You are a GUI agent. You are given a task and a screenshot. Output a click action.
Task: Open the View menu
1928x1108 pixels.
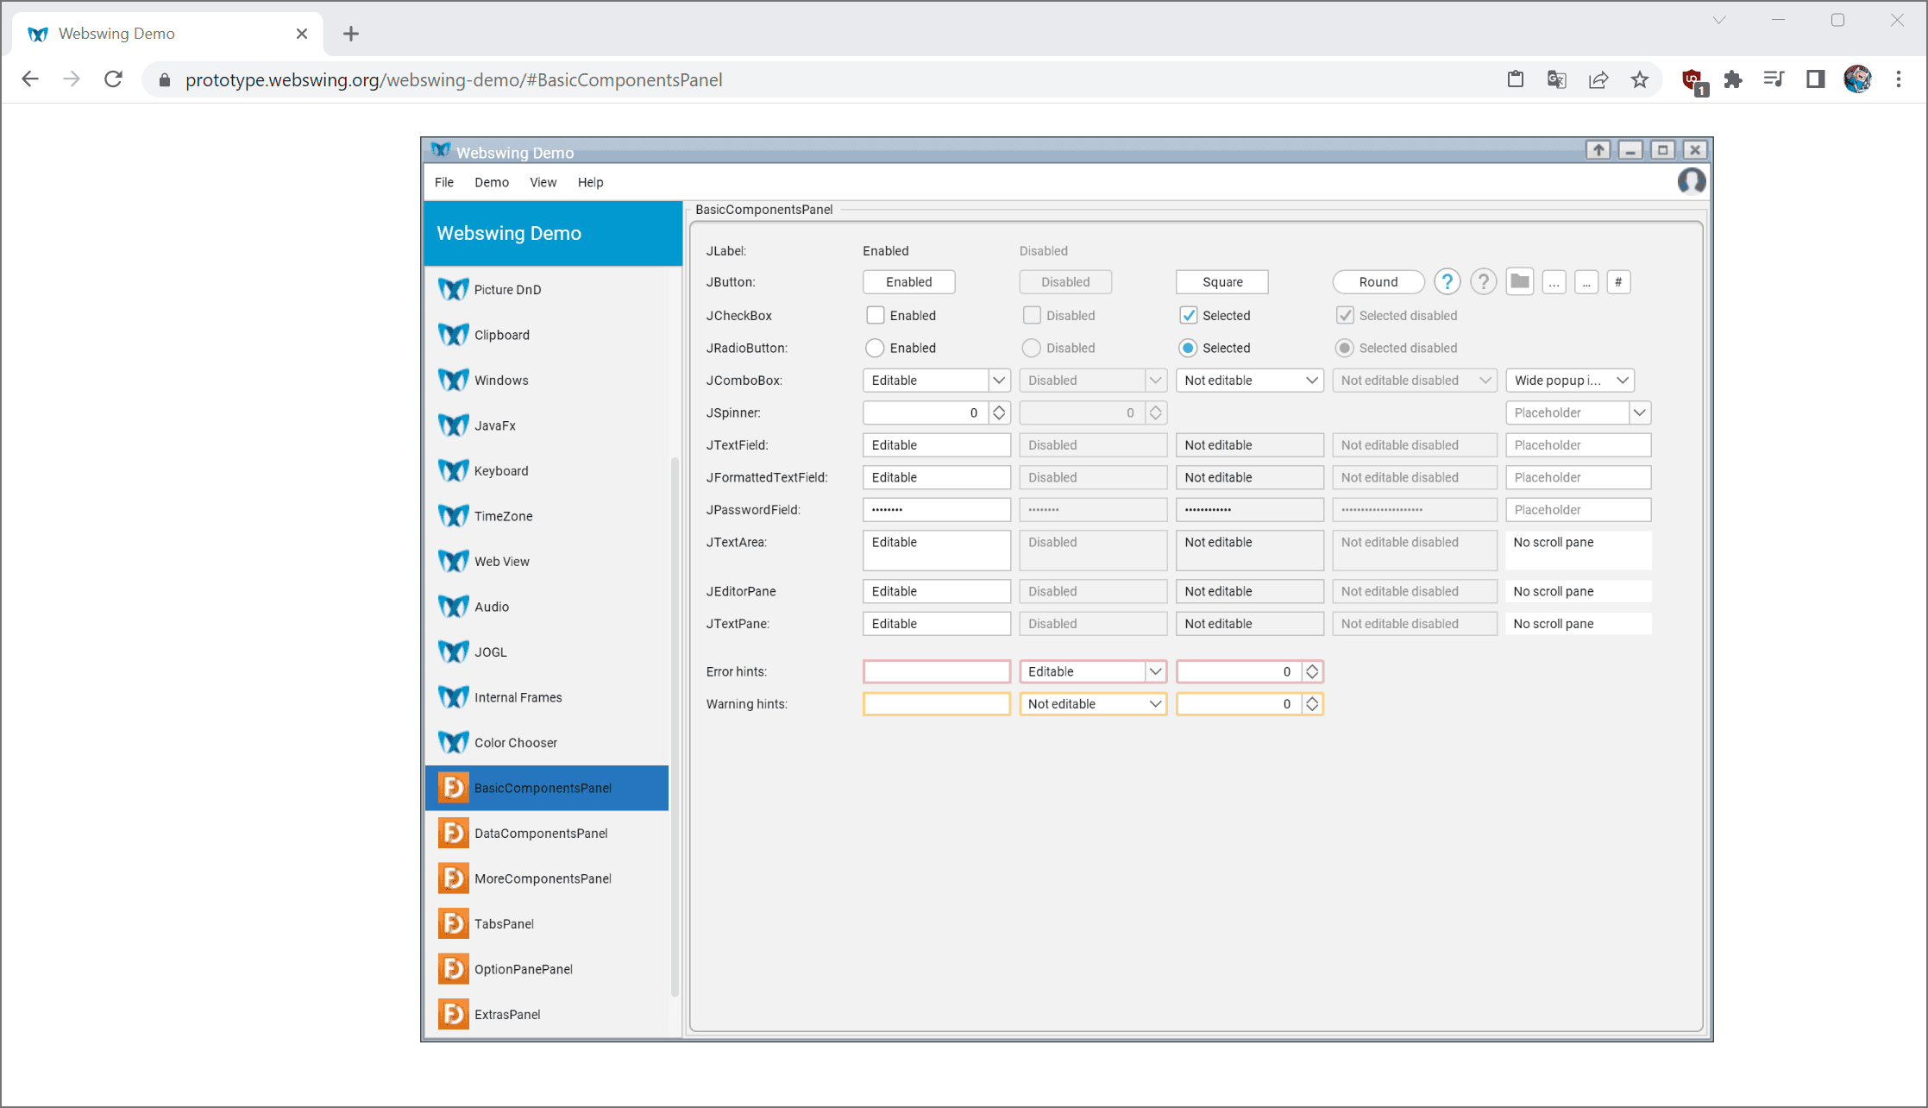543,182
